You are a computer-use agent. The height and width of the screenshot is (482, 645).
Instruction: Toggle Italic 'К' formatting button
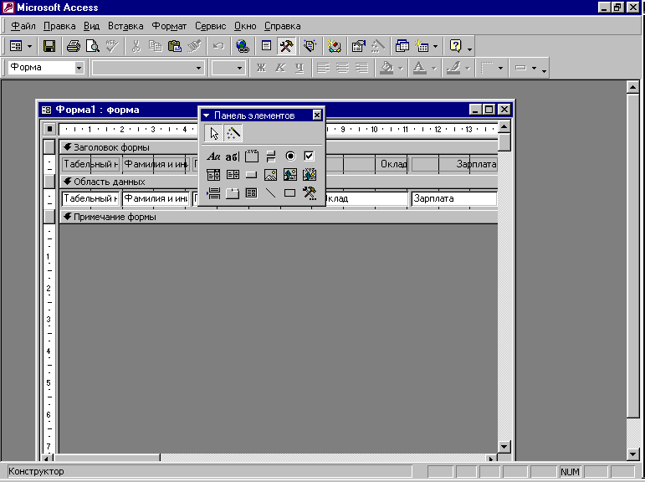(280, 68)
